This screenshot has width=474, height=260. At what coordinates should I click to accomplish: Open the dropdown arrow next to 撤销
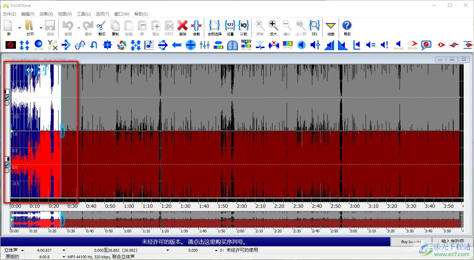[x=79, y=28]
